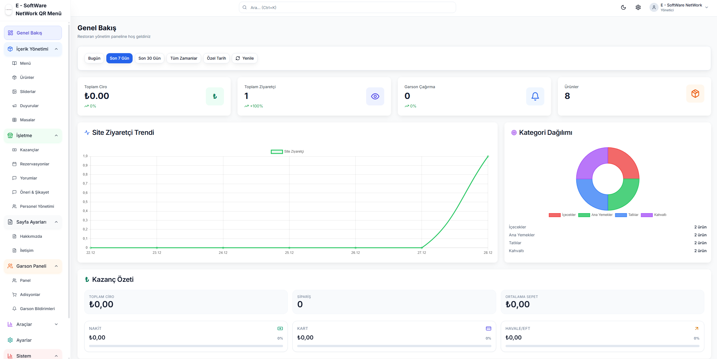Open Rezervasyonlar in the sidebar
Screen dimensions: 717x359
[x=34, y=164]
